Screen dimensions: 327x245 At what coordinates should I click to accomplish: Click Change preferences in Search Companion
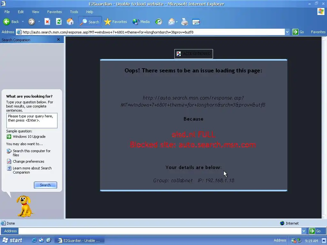28,161
